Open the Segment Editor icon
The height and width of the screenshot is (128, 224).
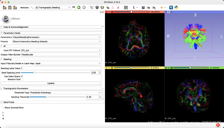(x=118, y=8)
